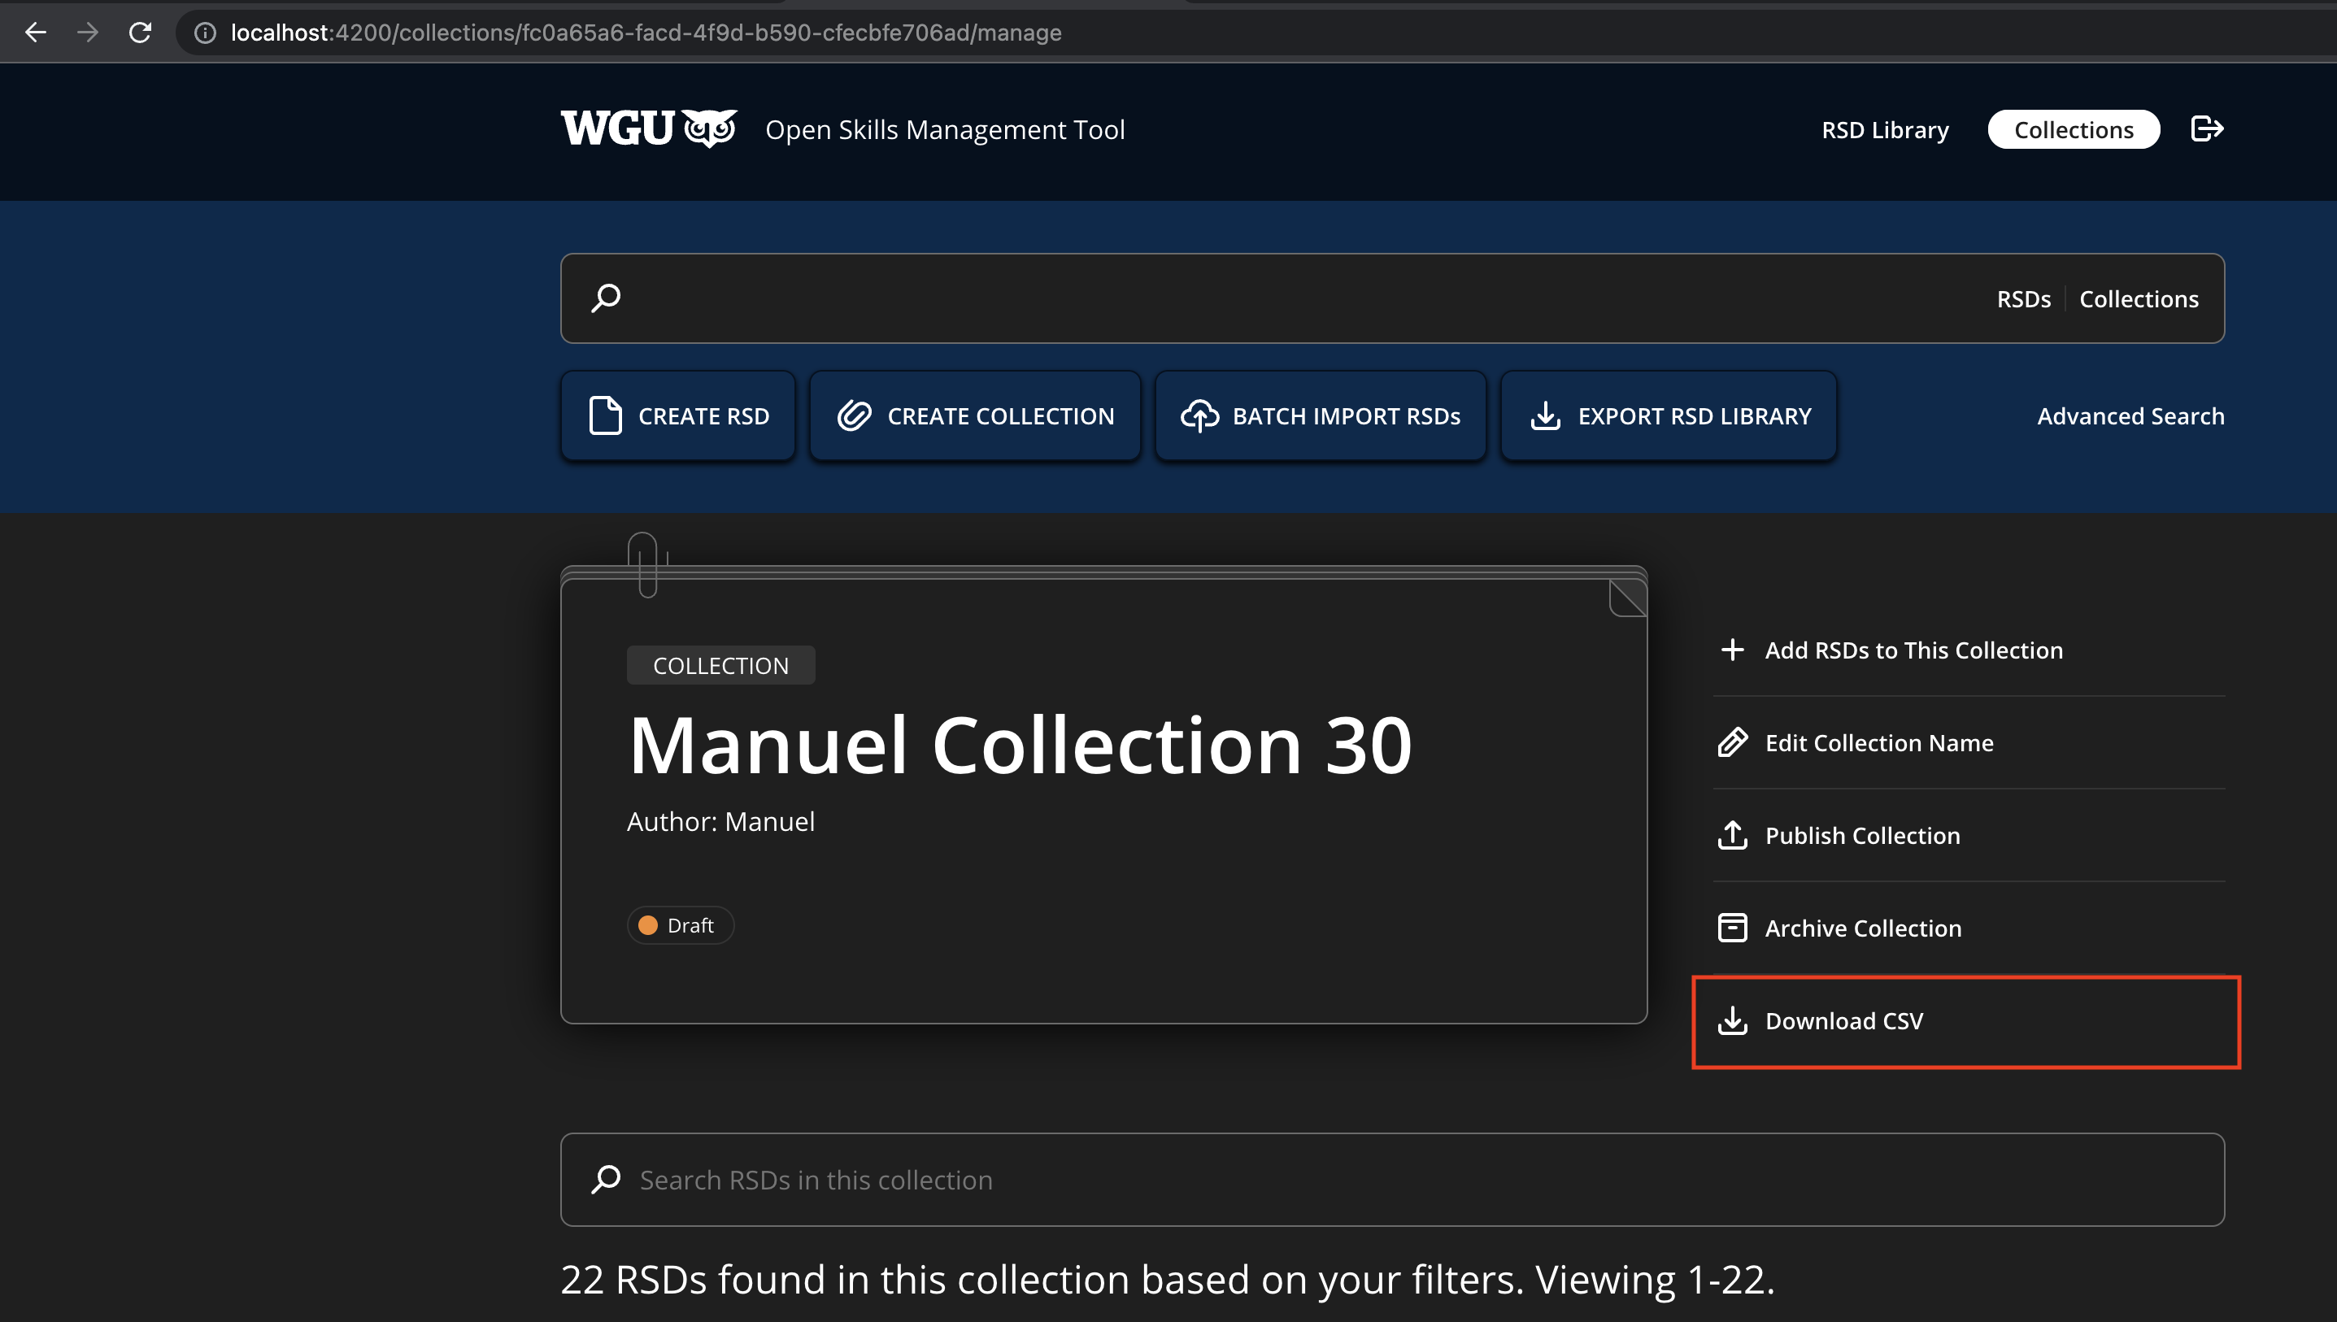Click Edit Collection Name
The width and height of the screenshot is (2337, 1322).
(x=1878, y=743)
